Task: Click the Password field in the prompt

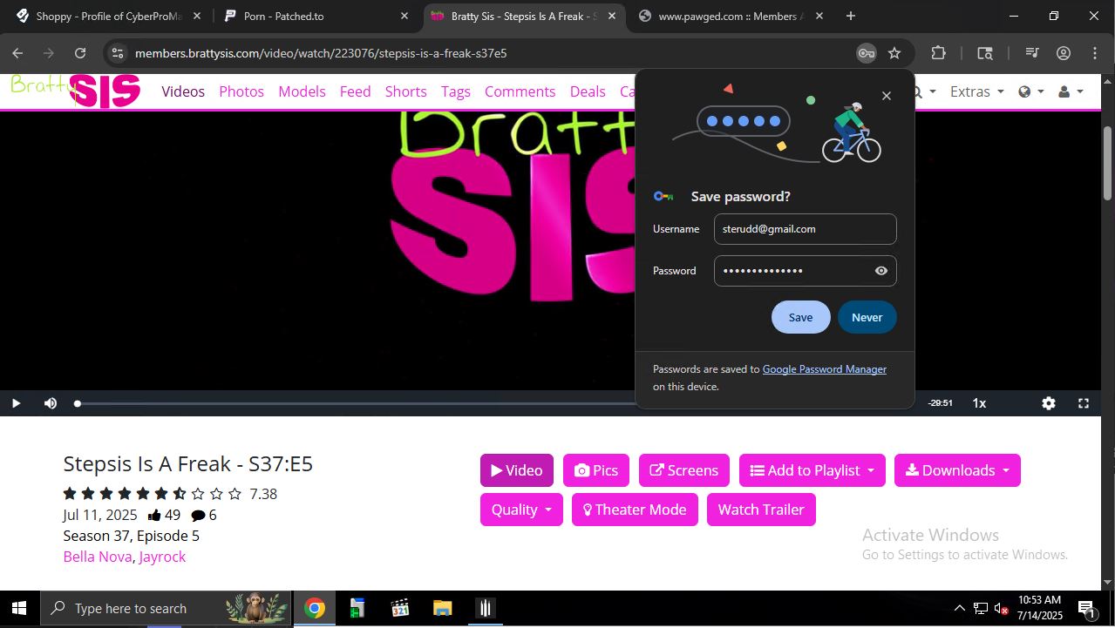Action: click(805, 271)
